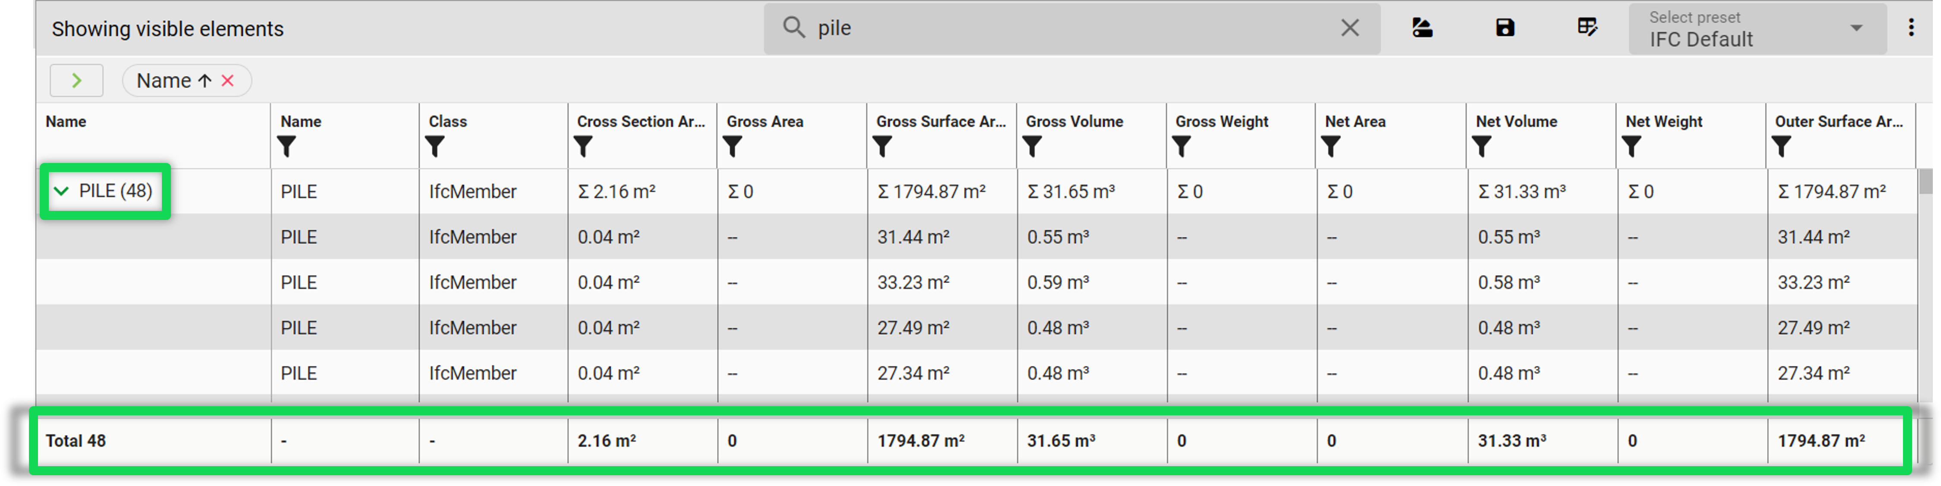Open the table column editor icon
The image size is (1941, 486).
click(1587, 28)
